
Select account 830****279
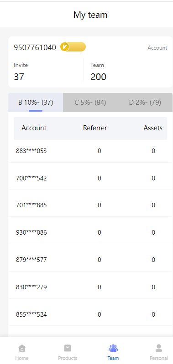click(31, 287)
